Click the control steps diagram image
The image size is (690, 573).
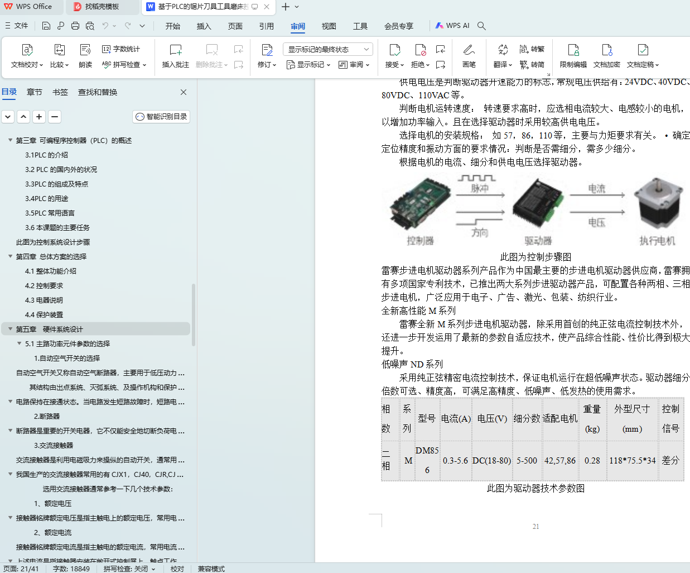(533, 211)
